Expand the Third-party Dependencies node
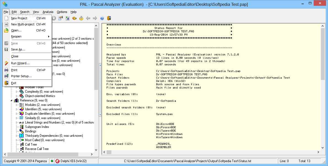The width and height of the screenshot is (328, 166). click(x=17, y=136)
